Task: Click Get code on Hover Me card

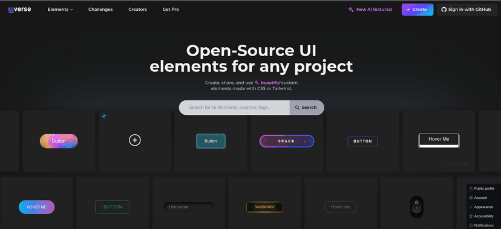Action: (458, 164)
